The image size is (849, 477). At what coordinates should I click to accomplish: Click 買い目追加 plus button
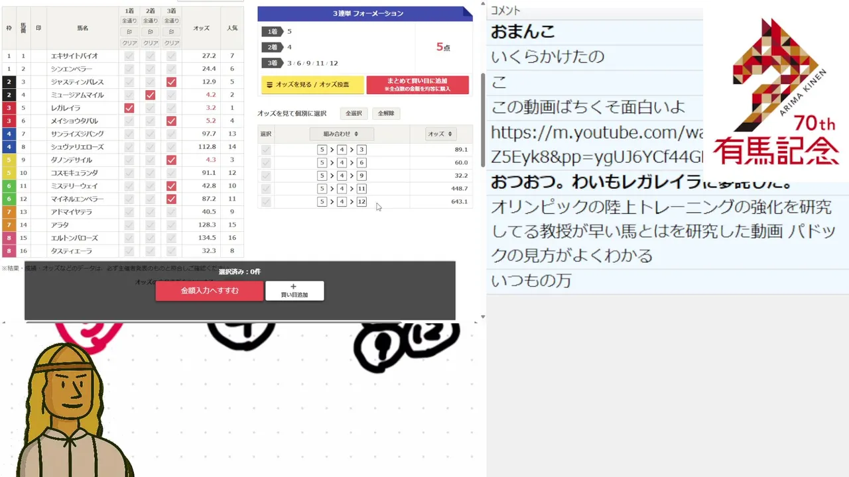point(294,291)
